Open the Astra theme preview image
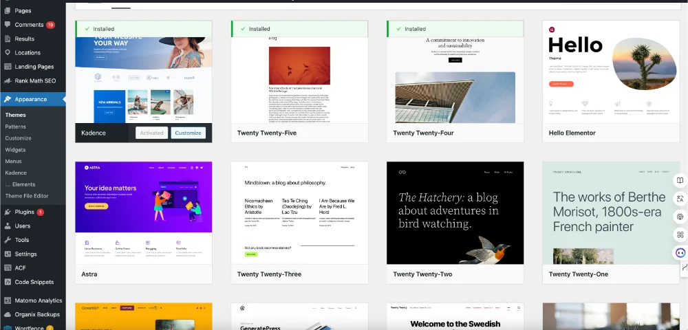688x330 pixels. pyautogui.click(x=144, y=213)
